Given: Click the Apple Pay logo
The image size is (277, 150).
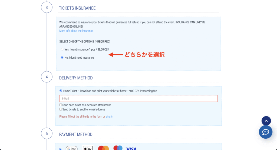Looking at the screenshot, I should click(x=88, y=148).
